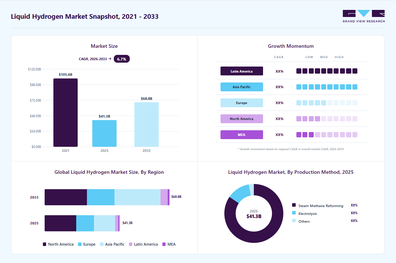The height and width of the screenshot is (263, 396).
Task: Click the 2021 market size bar
Action: [66, 113]
